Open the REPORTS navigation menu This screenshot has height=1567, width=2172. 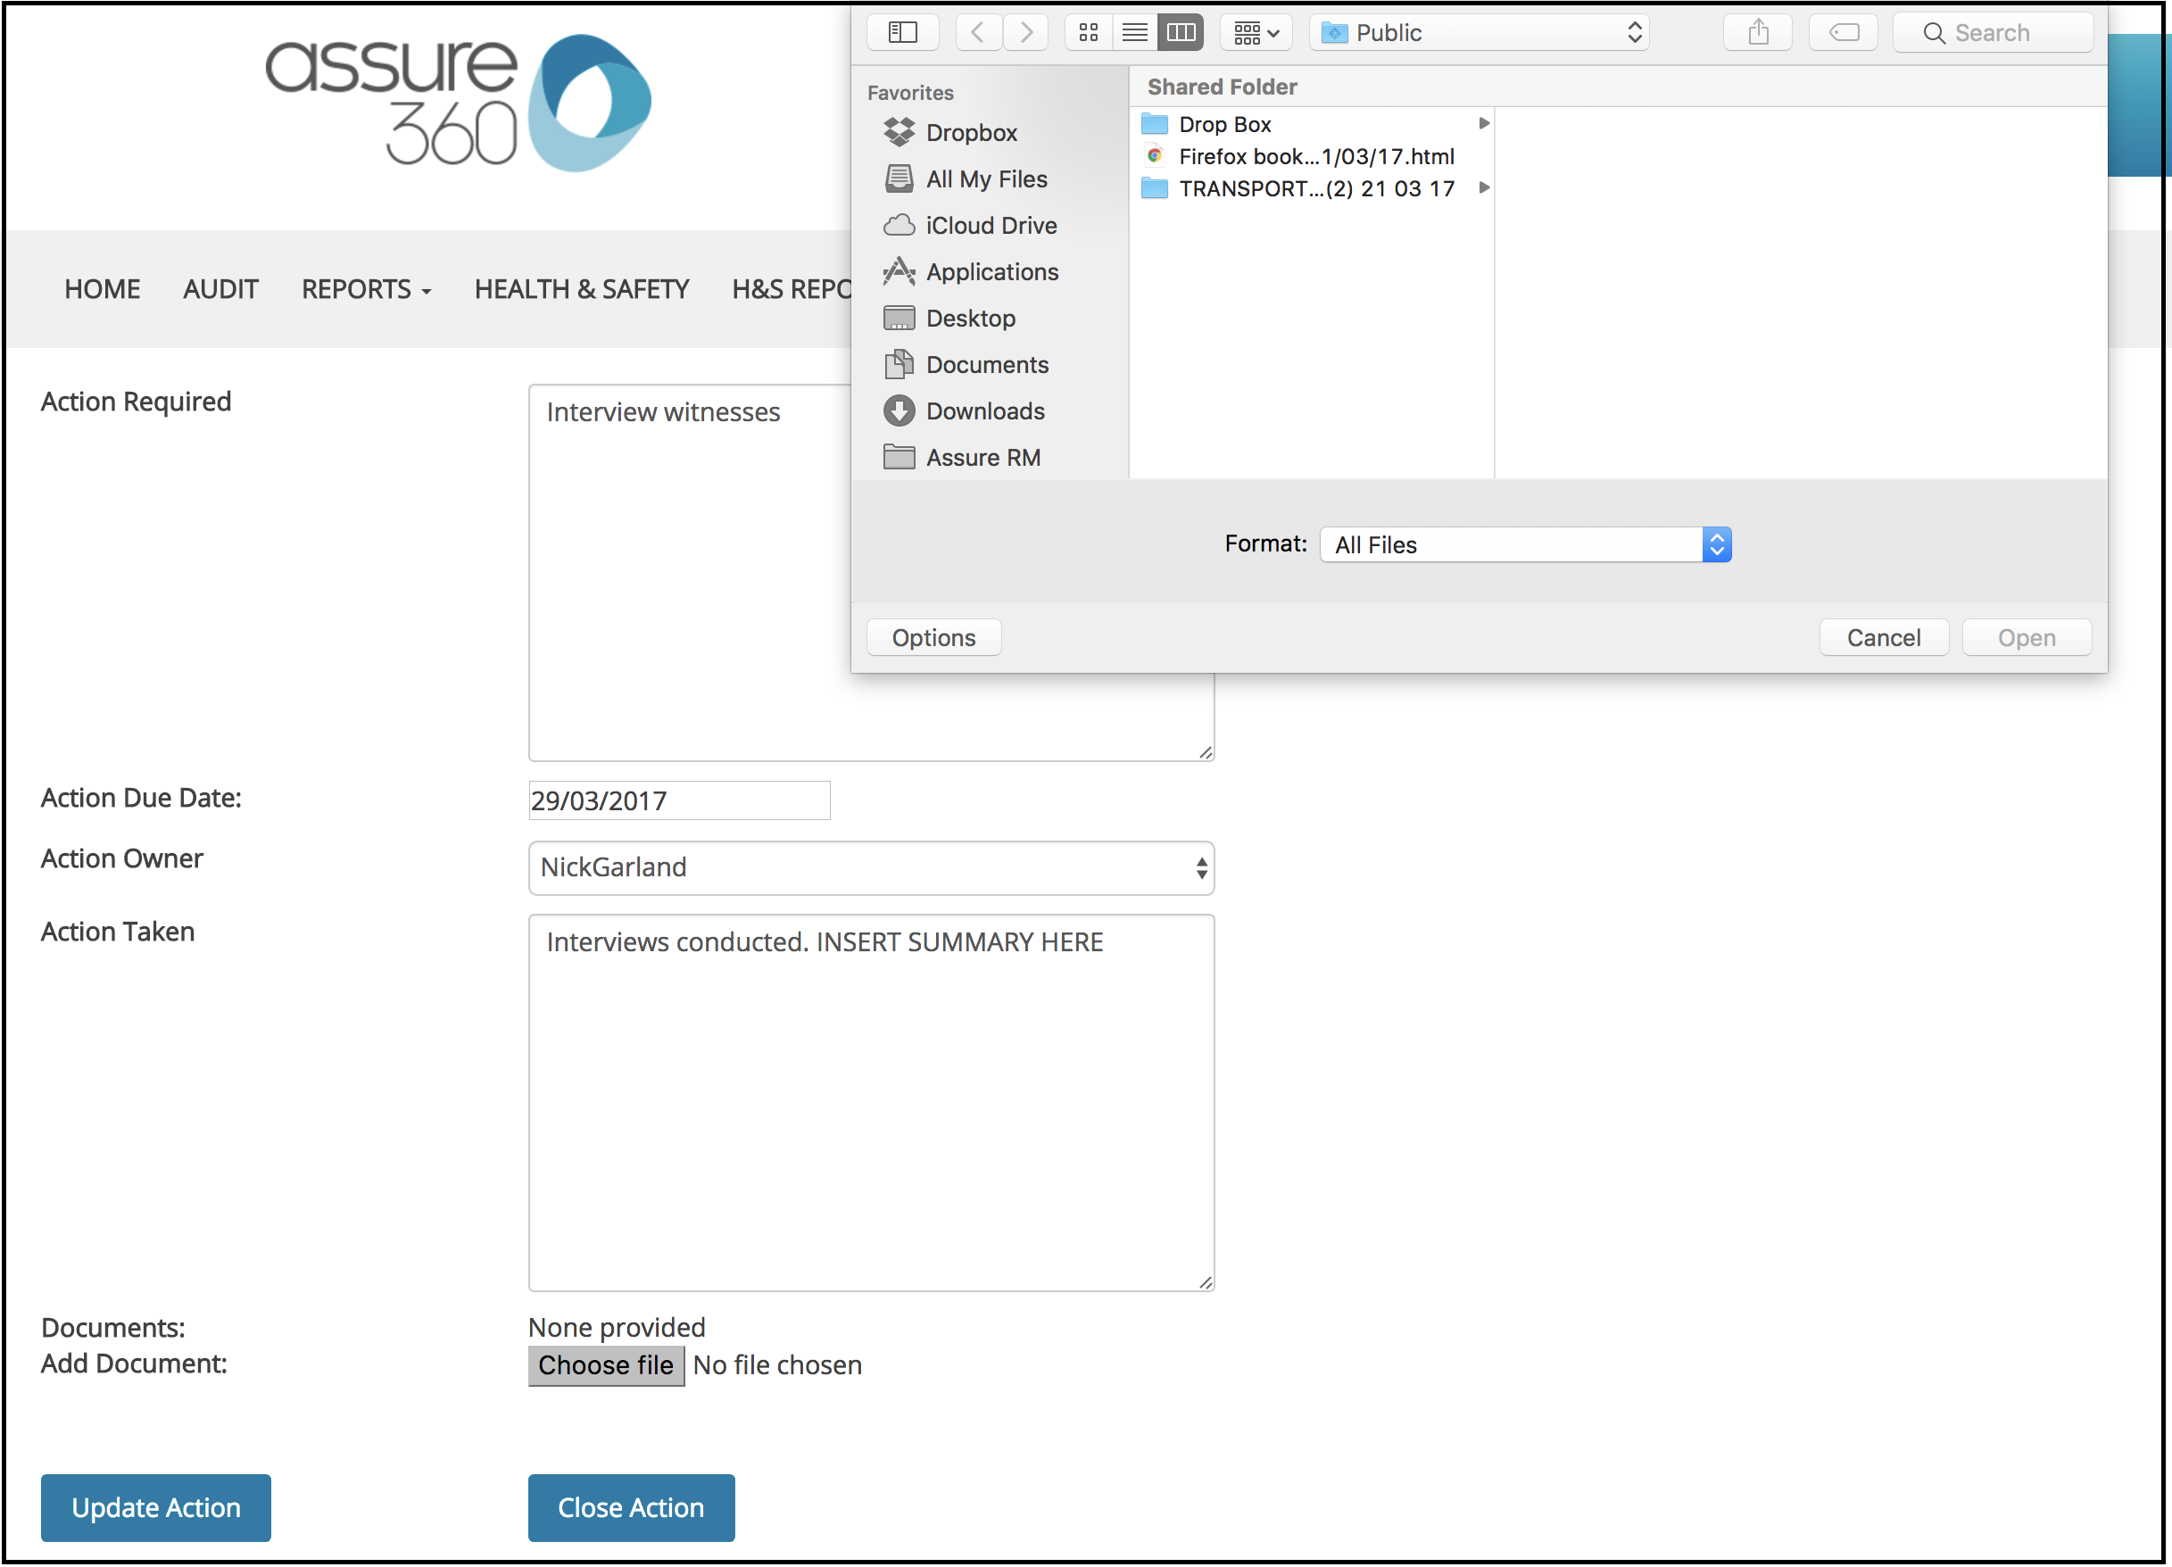click(366, 289)
